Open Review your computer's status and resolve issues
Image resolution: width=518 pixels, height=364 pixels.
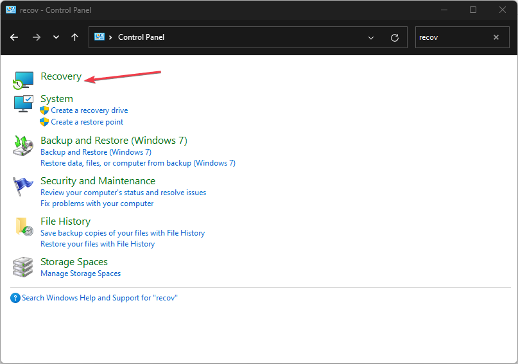coord(123,193)
